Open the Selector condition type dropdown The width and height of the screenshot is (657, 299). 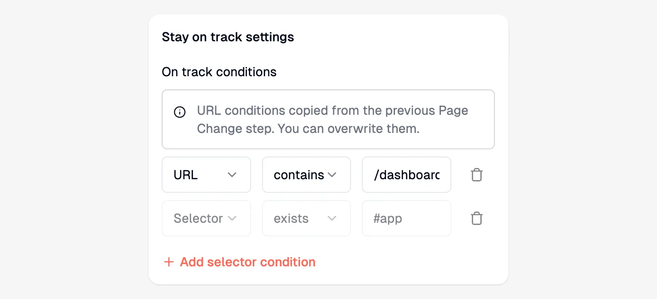(x=206, y=218)
